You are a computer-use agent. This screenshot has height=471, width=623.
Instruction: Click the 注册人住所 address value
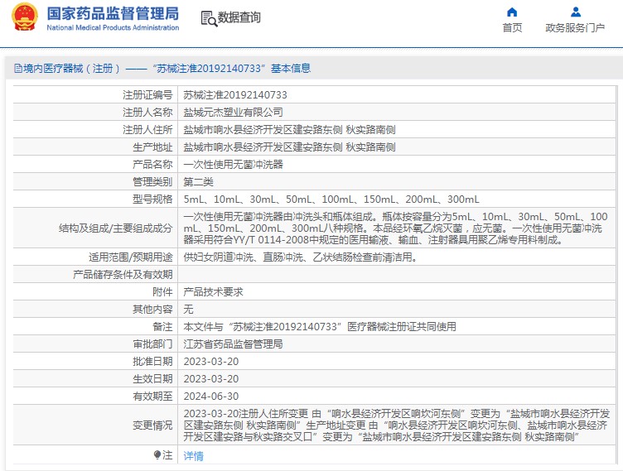pyautogui.click(x=289, y=130)
